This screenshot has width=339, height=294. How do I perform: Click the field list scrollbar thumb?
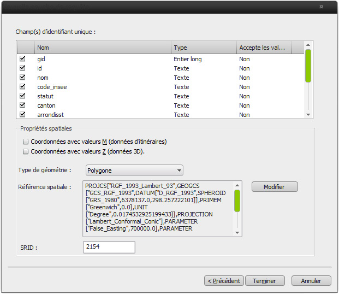[308, 66]
